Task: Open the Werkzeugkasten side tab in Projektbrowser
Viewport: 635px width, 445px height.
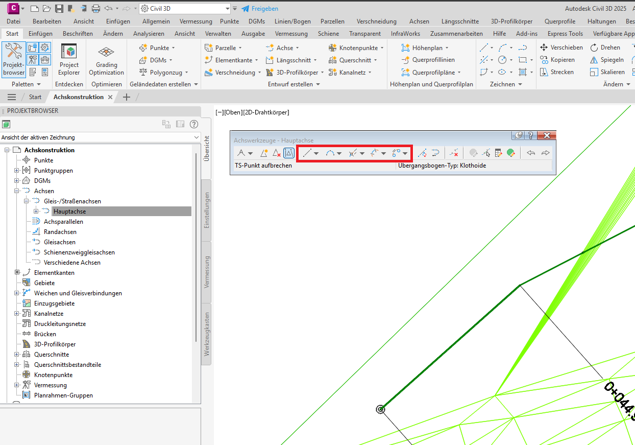Action: [207, 335]
